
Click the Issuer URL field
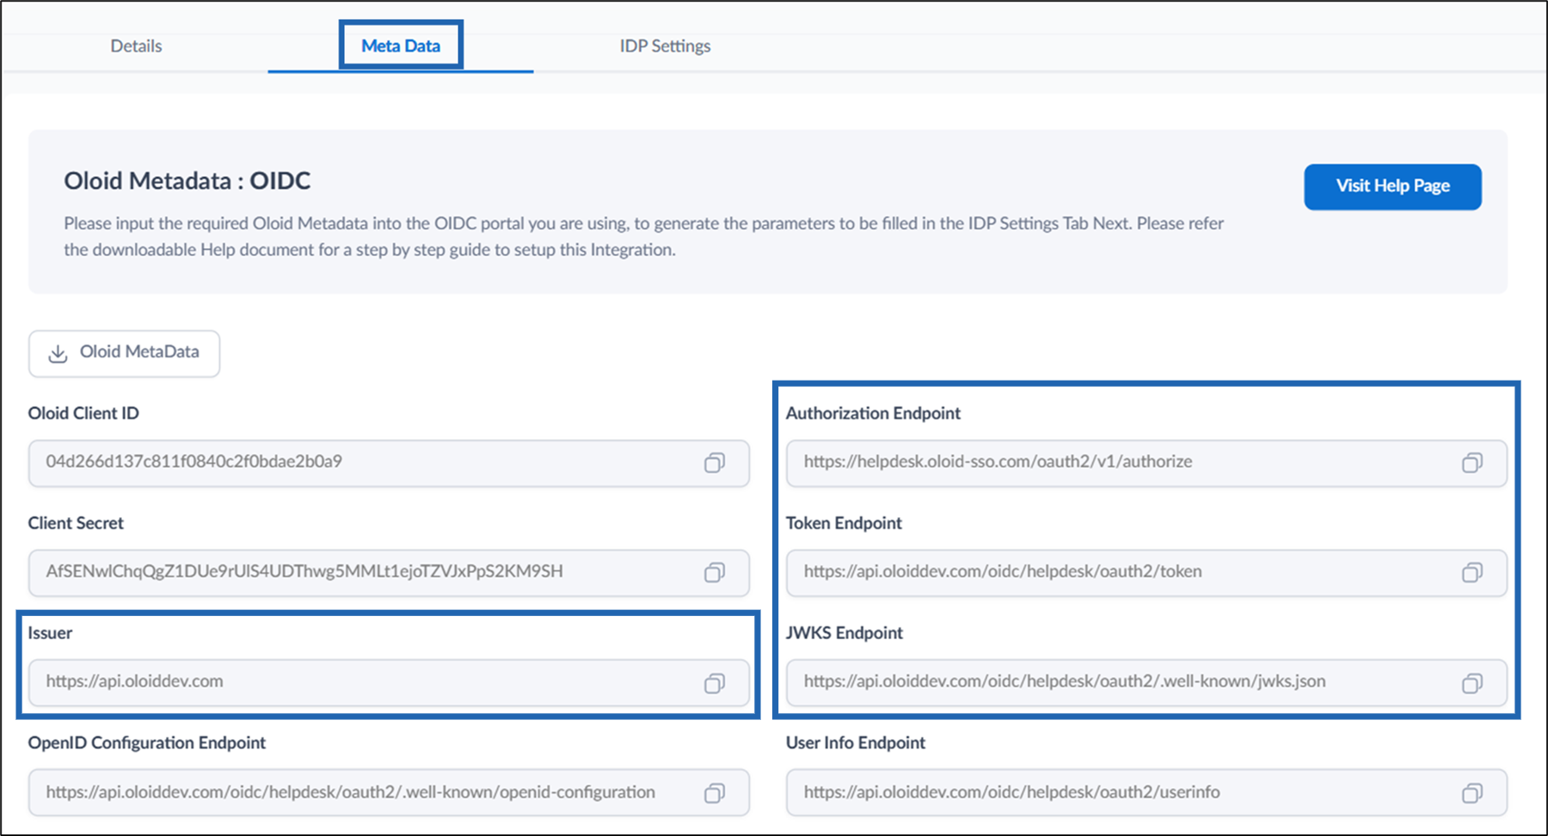tap(389, 683)
